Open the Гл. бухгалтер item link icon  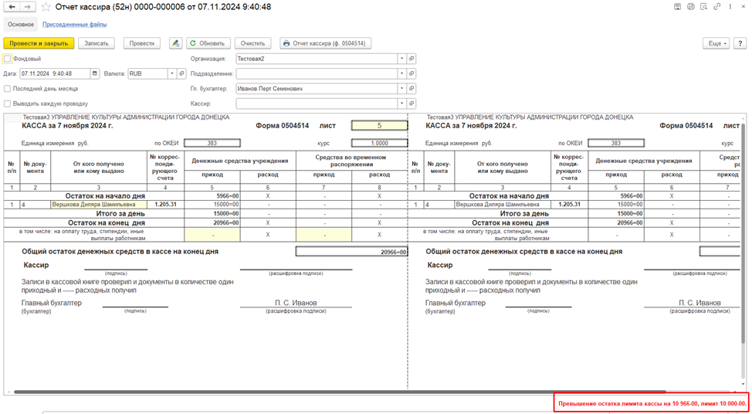click(411, 89)
